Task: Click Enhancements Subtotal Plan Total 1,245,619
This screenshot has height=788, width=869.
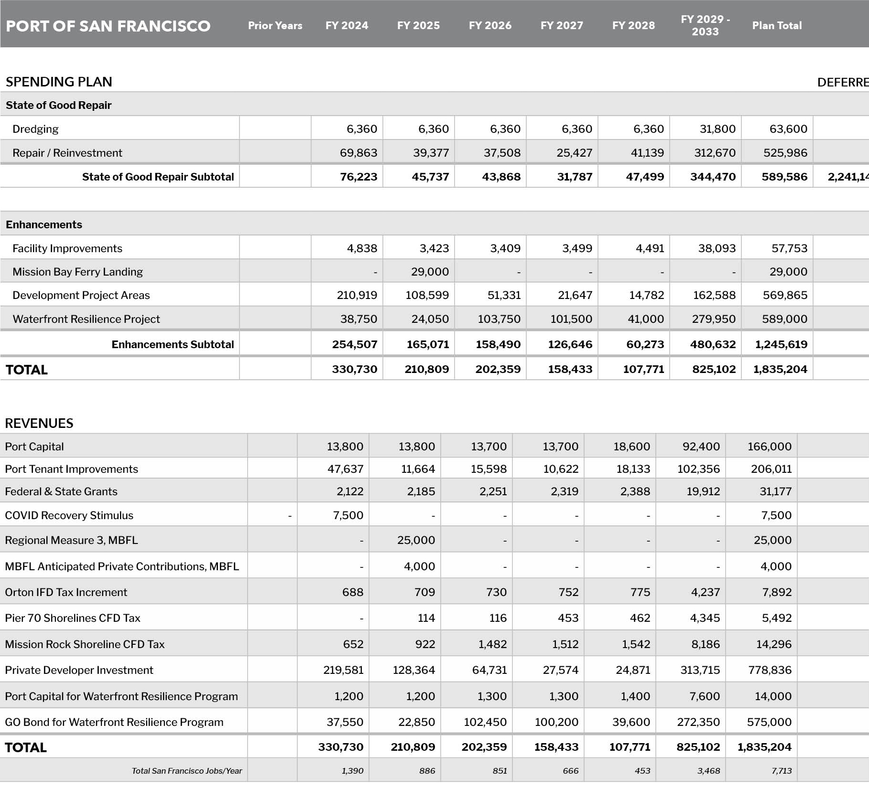Action: [782, 344]
